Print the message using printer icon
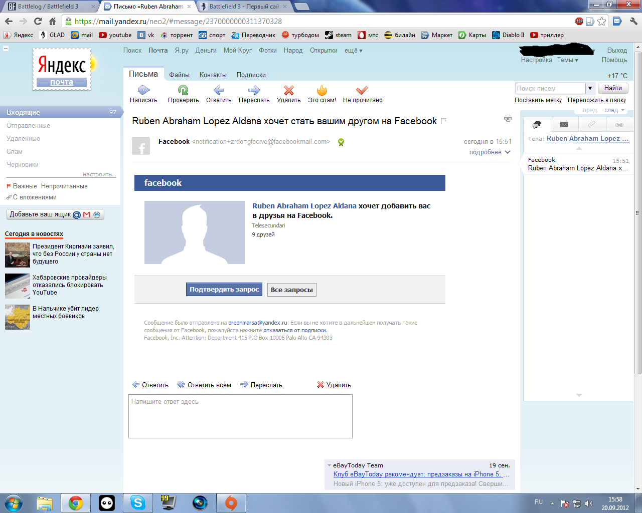Screen dimensions: 642x513 pos(508,119)
